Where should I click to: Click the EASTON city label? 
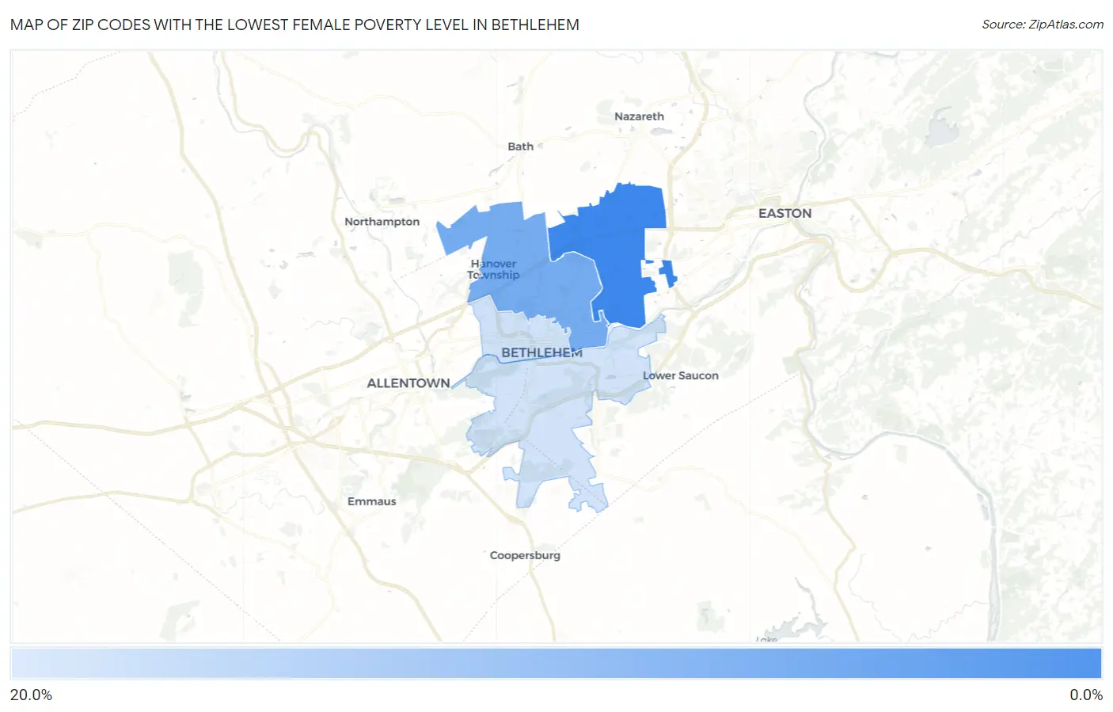784,213
